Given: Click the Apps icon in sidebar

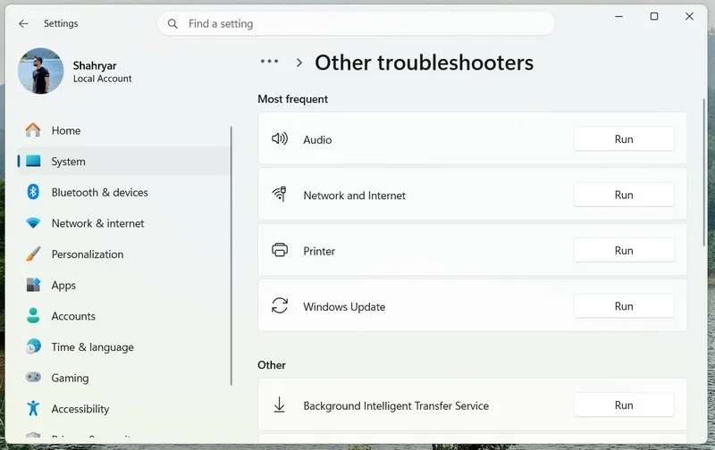Looking at the screenshot, I should (33, 285).
